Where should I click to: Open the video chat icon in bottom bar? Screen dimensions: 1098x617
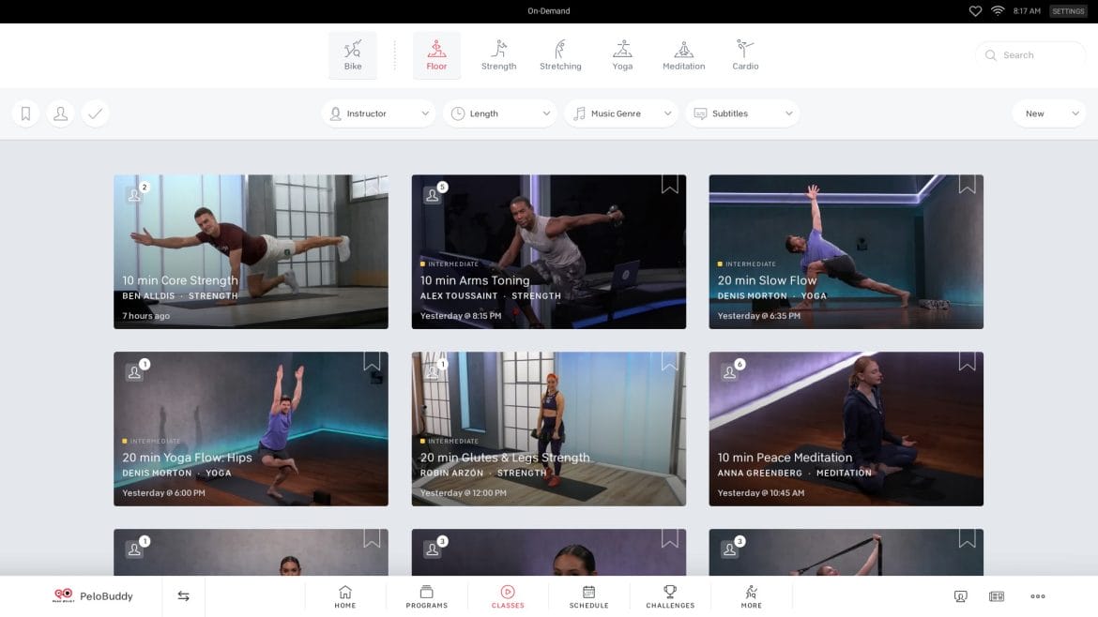pos(961,596)
